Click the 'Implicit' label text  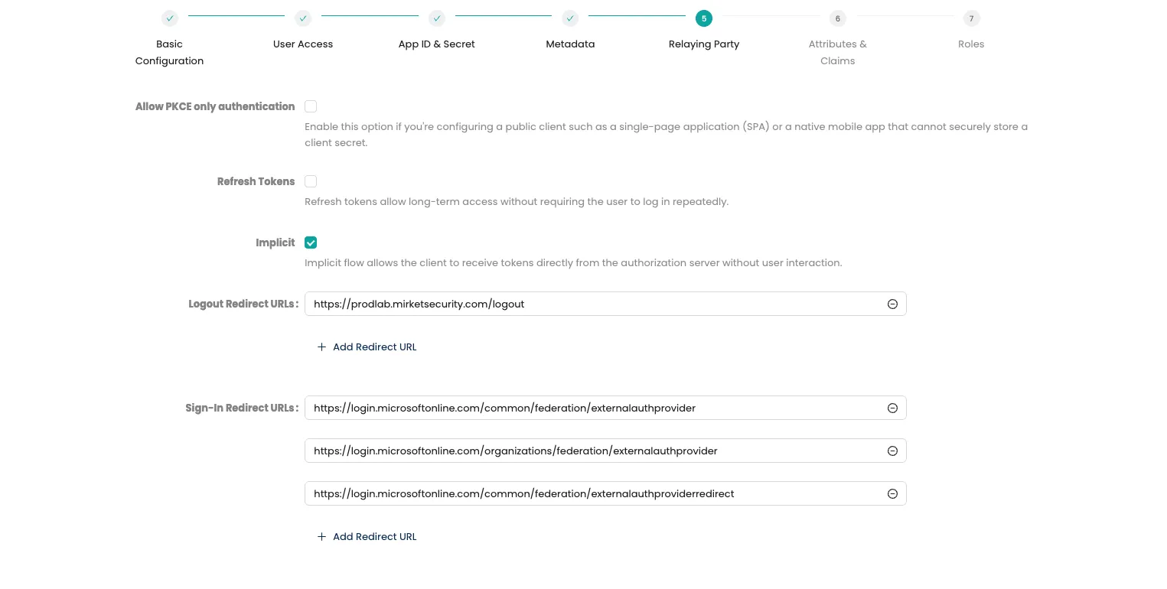pyautogui.click(x=275, y=242)
